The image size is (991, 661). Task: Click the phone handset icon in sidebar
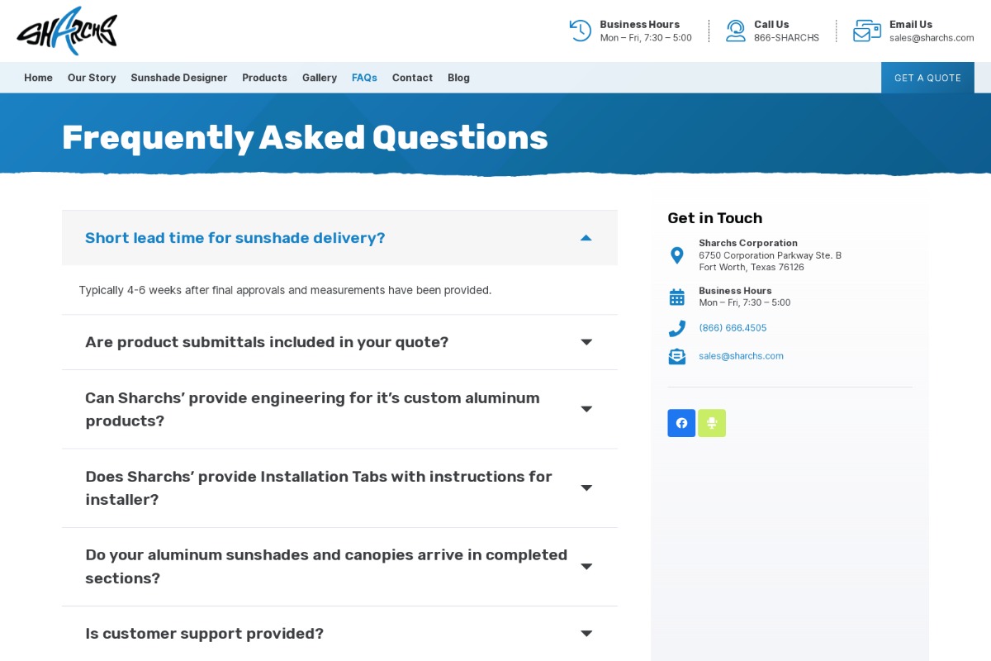coord(676,328)
